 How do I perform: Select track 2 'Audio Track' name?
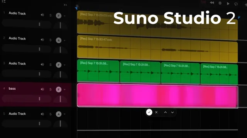point(17,38)
